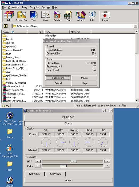The height and width of the screenshot is (187, 139).
Task: Click the Delete toolbar icon
Action: (57, 16)
